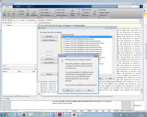Open the Workspace panel actions menu
The image size is (147, 117).
pyautogui.click(x=35, y=69)
